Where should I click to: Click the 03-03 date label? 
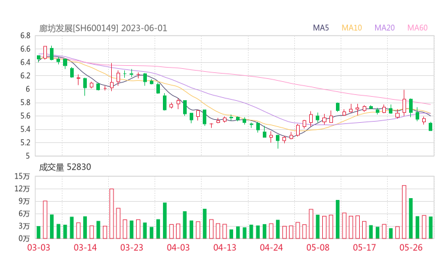(39, 247)
